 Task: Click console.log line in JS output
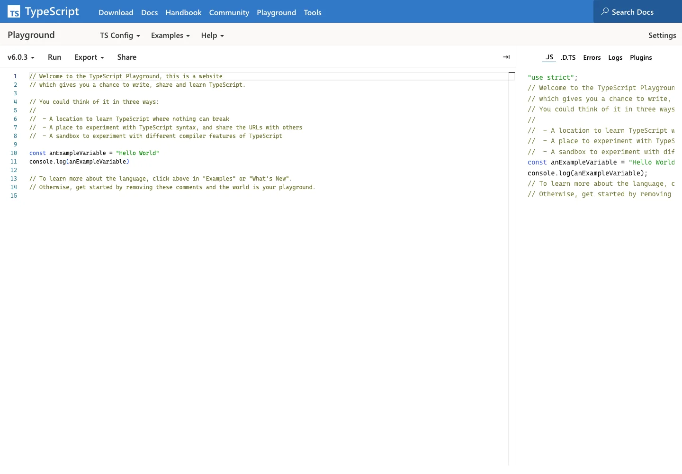pyautogui.click(x=587, y=173)
